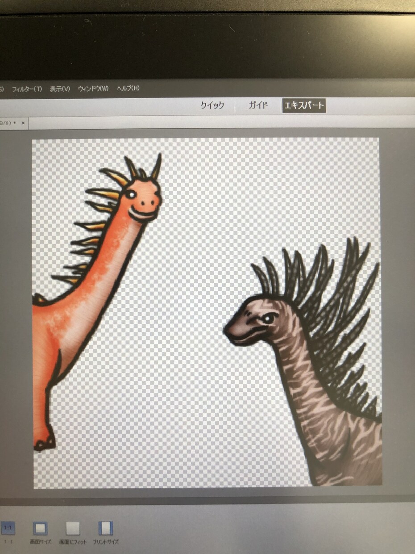Set zoom with the 1:1 icon

(x=8, y=529)
